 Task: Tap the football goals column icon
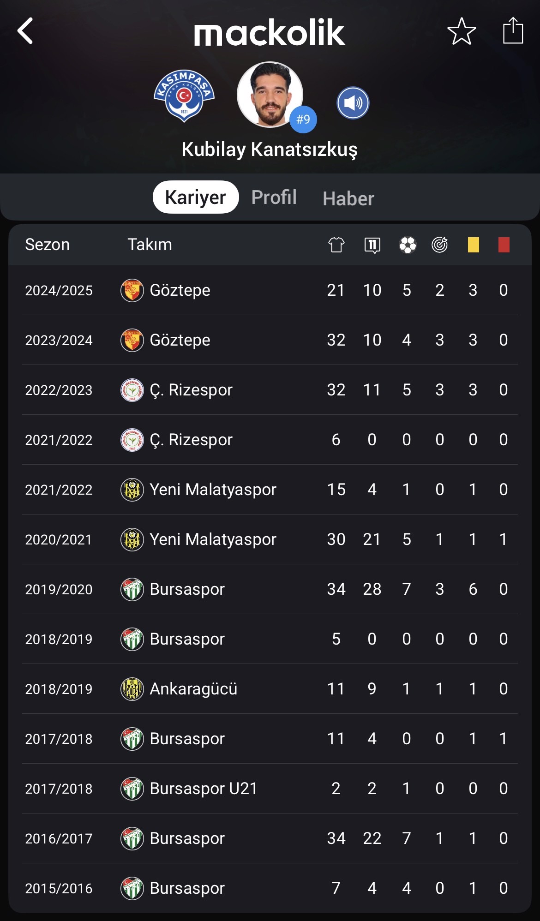[408, 245]
